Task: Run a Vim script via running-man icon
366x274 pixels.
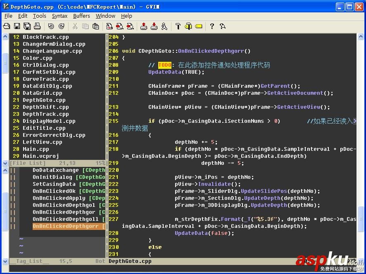Action: pos(164,26)
